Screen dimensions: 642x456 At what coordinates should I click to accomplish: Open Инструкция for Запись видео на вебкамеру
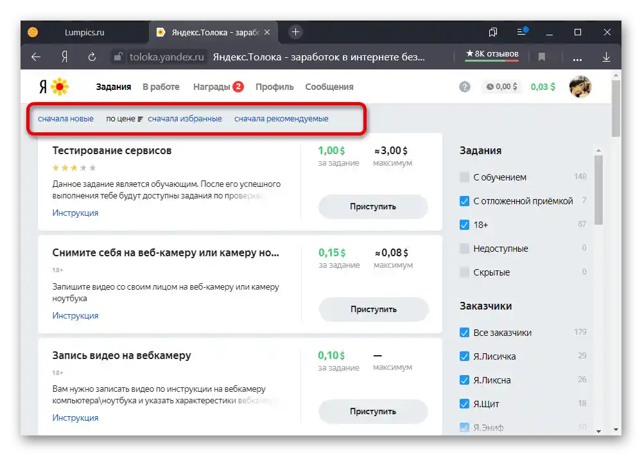click(75, 418)
